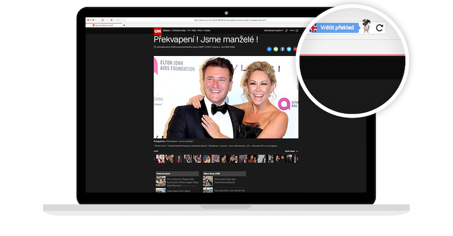Open the CNN logo home link

click(157, 31)
